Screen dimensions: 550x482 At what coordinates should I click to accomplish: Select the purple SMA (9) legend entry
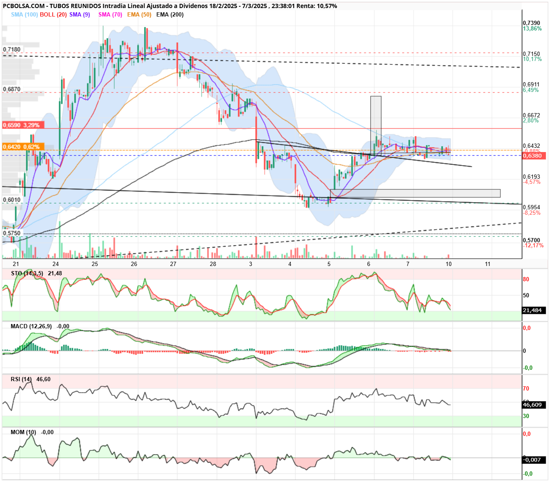[80, 14]
